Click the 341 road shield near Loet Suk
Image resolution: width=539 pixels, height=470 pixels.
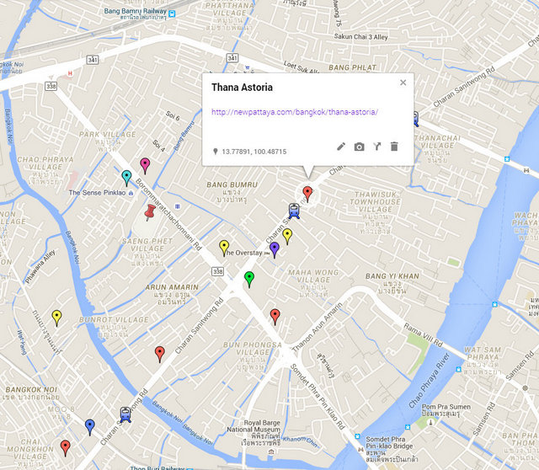[x=232, y=58]
